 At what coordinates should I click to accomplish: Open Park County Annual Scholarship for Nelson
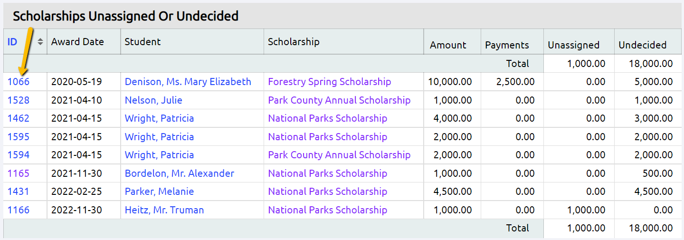[339, 100]
